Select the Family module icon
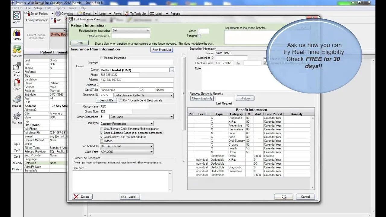386x217 pixels. [x=16, y=35]
